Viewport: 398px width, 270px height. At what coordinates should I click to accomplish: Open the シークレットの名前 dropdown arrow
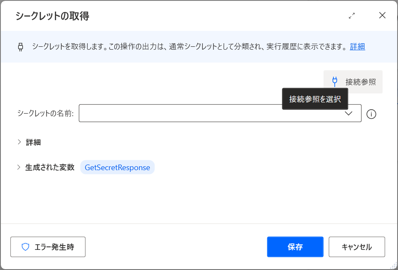(349, 114)
